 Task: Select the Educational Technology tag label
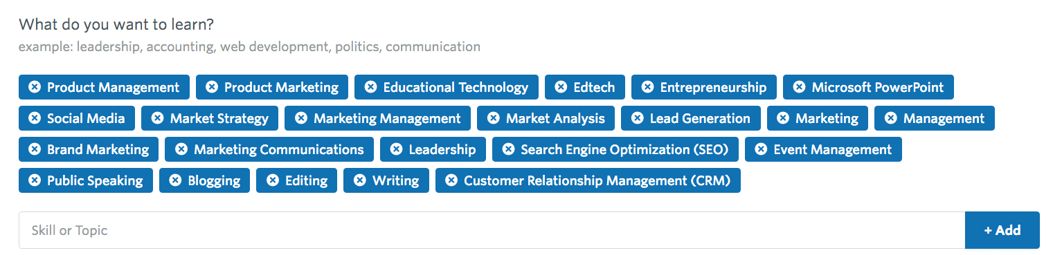coord(456,87)
